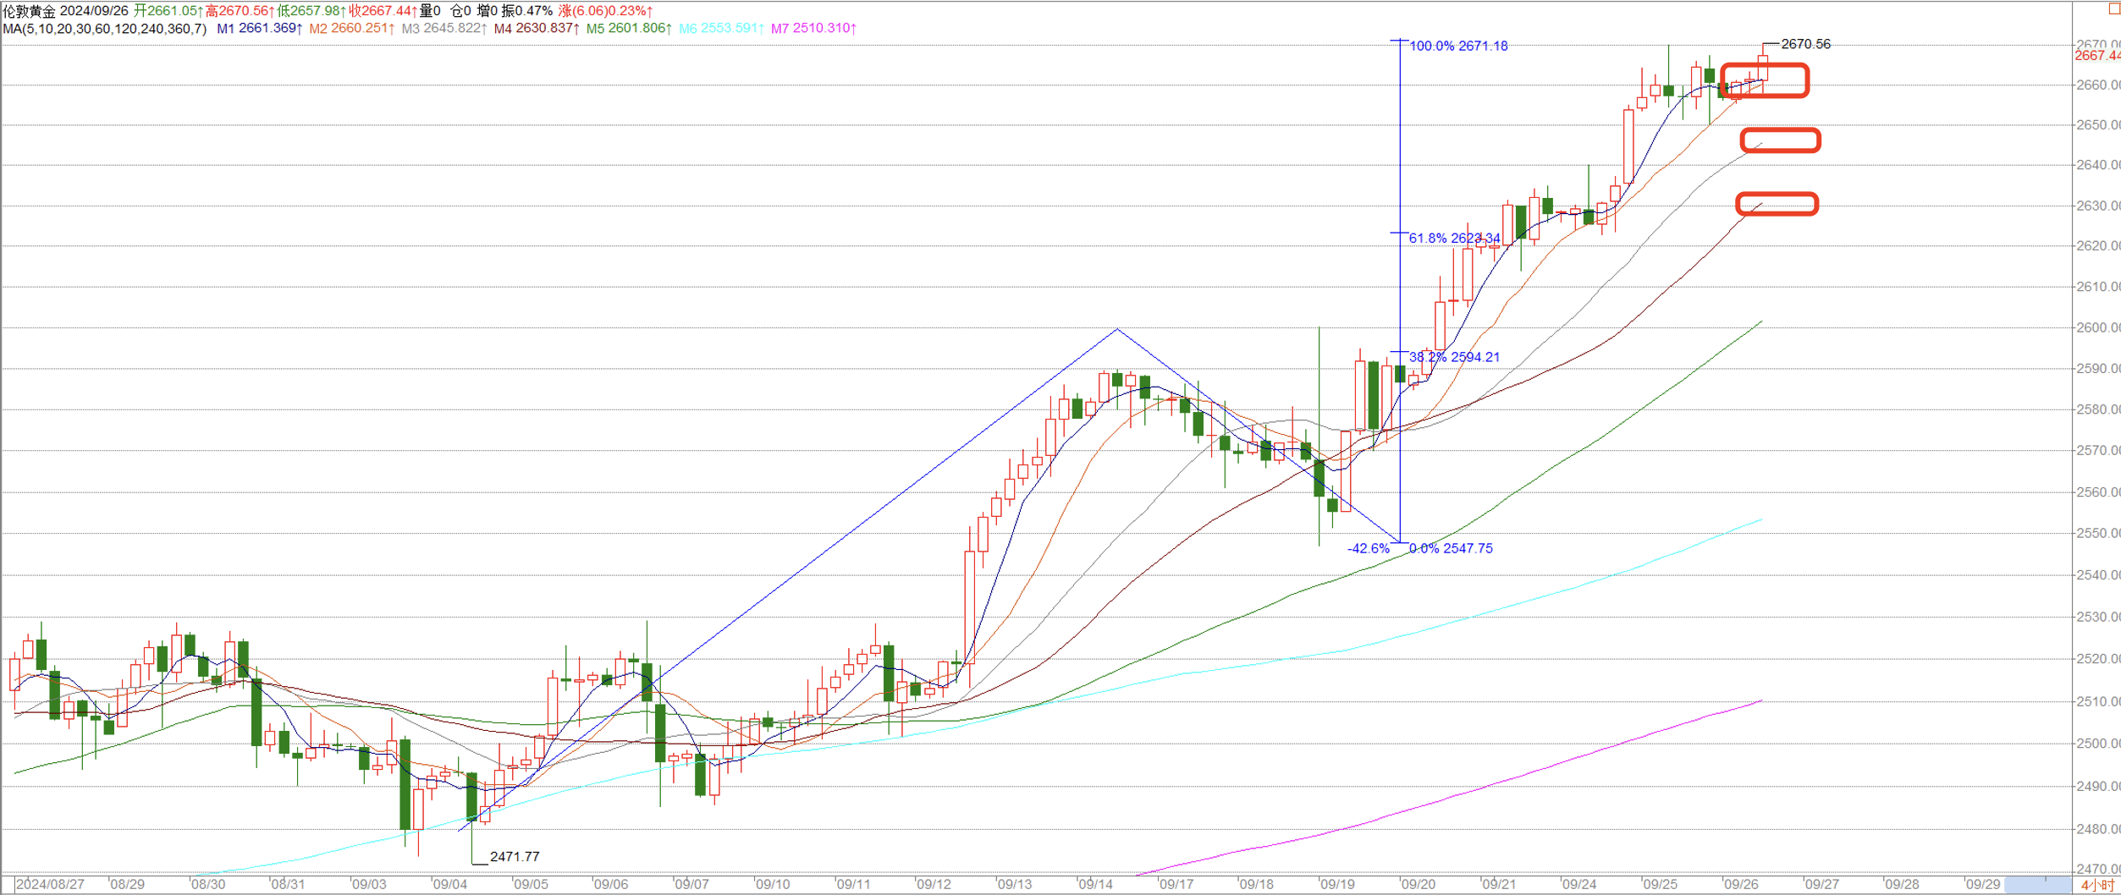
Task: Select the 61.8% 2623.34 Fibonacci label
Action: [1455, 239]
